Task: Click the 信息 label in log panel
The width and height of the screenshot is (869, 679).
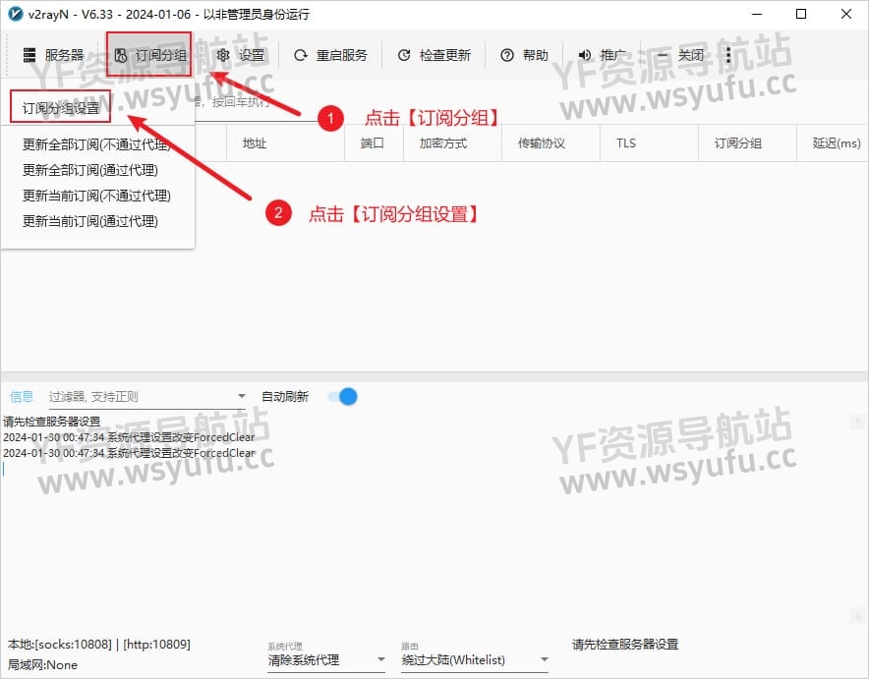Action: point(22,397)
